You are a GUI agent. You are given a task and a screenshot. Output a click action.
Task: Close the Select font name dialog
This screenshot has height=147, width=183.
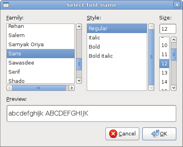pyautogui.click(x=177, y=5)
